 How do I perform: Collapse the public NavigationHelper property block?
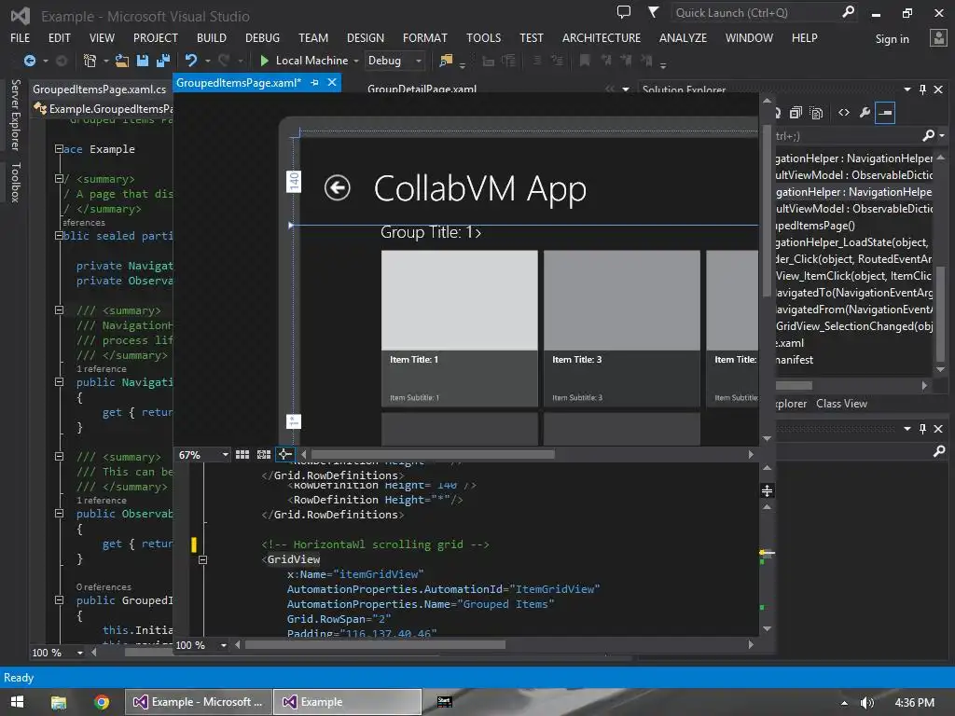[59, 381]
